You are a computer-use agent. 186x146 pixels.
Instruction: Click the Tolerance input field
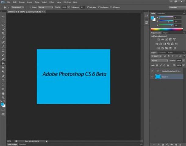(x=82, y=7)
